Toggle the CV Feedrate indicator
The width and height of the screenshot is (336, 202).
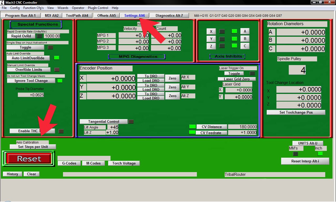click(x=192, y=133)
